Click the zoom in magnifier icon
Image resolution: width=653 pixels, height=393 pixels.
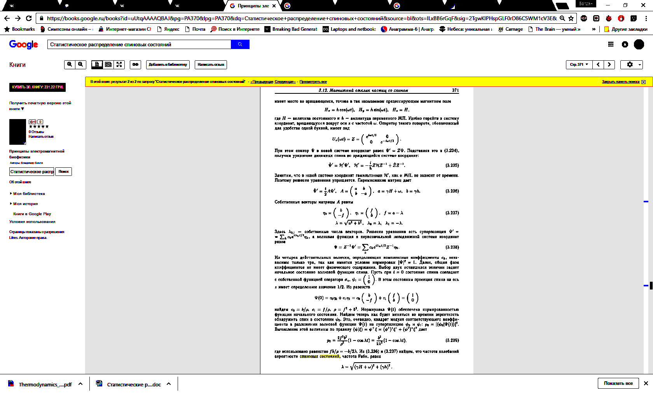tap(70, 65)
